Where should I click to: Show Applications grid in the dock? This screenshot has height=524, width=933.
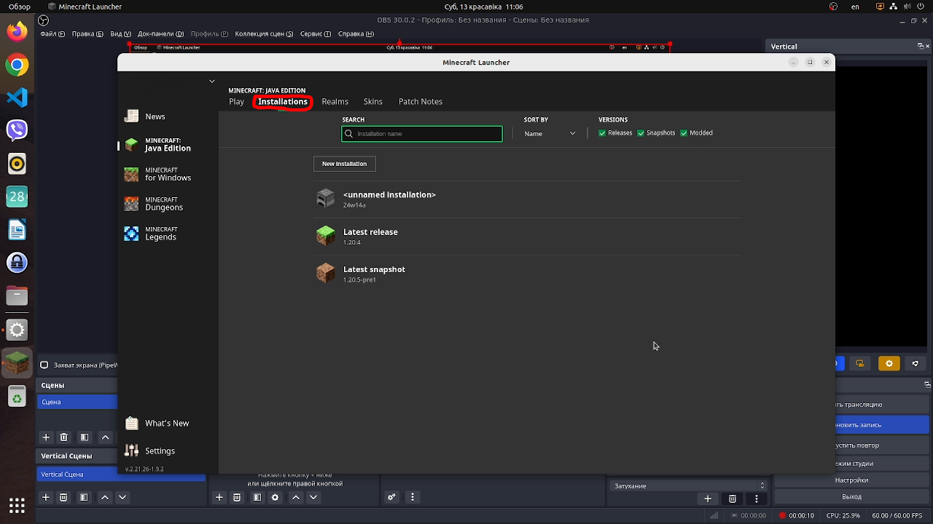point(17,504)
